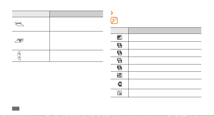Click the dial key handset icon
The width and height of the screenshot is (214, 116).
click(x=19, y=24)
